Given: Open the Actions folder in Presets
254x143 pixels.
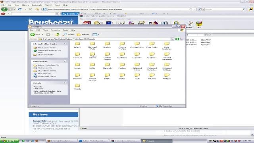Looking at the screenshot, I should pyautogui.click(x=77, y=45).
